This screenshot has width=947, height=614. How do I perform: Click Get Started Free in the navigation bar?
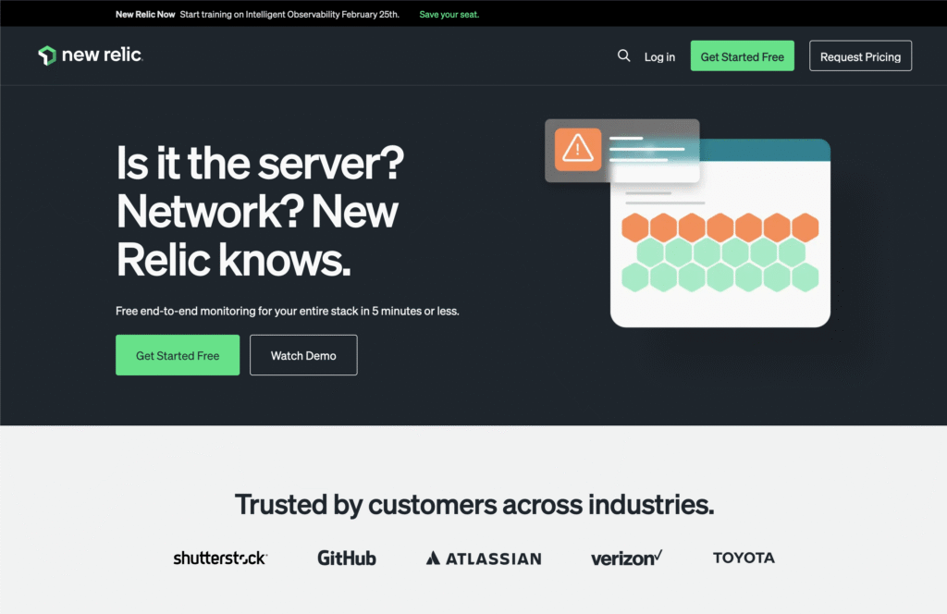[x=742, y=55]
